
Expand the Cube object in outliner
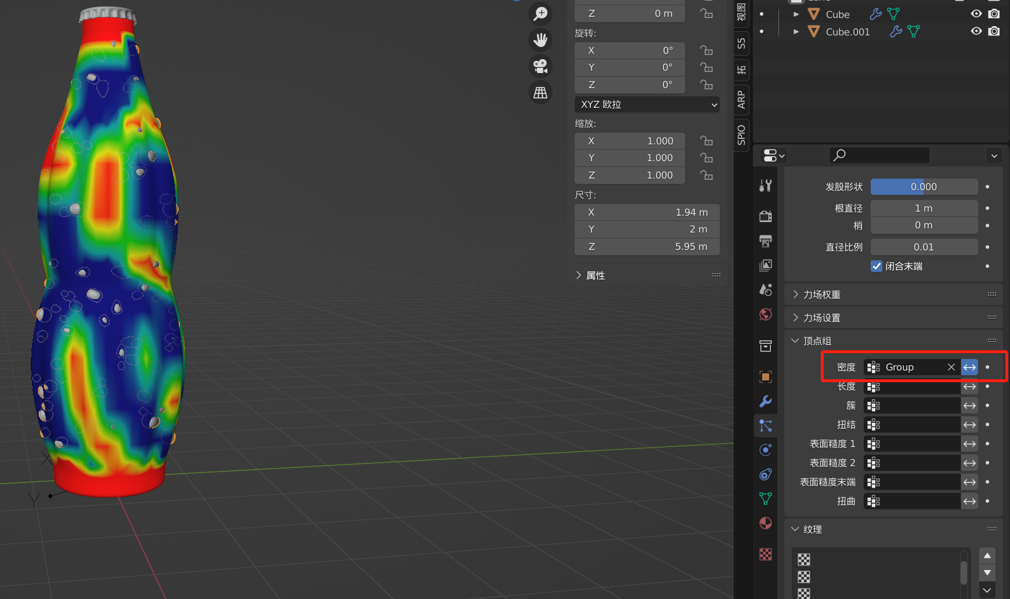pyautogui.click(x=796, y=14)
